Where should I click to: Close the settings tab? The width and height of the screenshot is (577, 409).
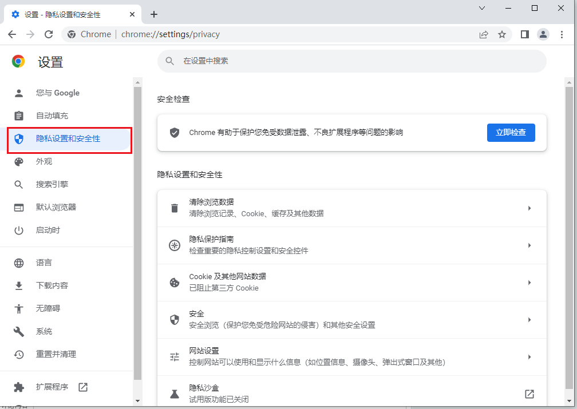tap(132, 14)
